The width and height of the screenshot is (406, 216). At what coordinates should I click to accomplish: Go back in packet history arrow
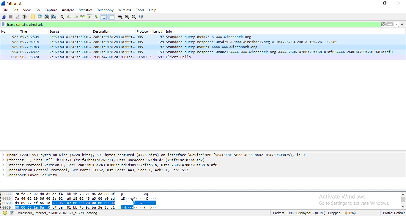pyautogui.click(x=69, y=17)
